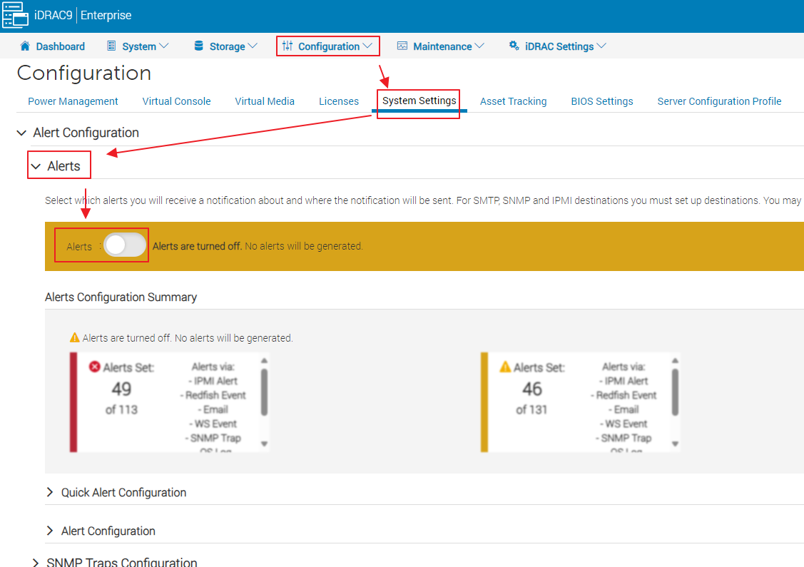
Task: Open the Storage menu label
Action: coord(227,46)
